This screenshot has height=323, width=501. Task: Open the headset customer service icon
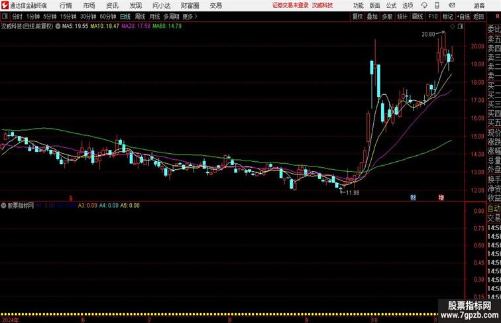(424, 5)
